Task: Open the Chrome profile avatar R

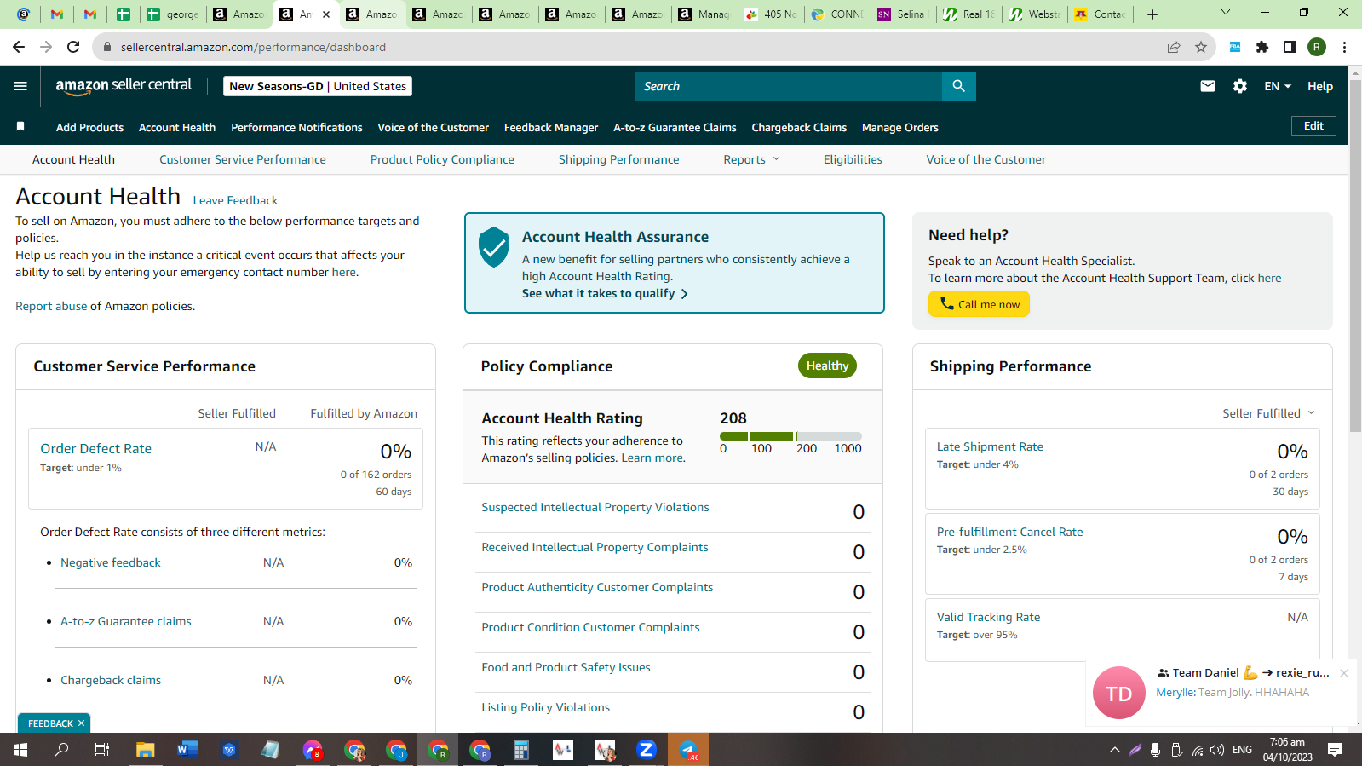Action: 1317,47
